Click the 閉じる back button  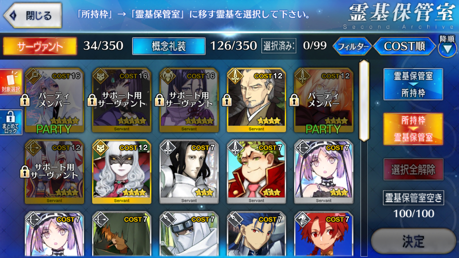tap(33, 15)
